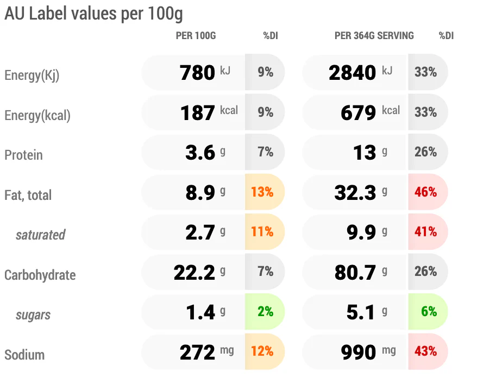Select the Energy(kcal) row label

[x=37, y=115]
